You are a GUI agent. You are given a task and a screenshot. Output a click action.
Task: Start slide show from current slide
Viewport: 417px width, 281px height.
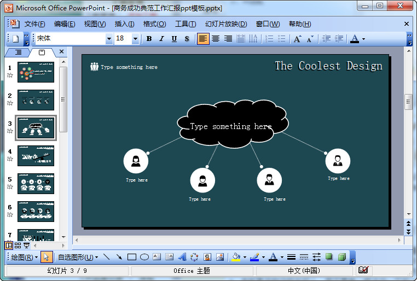(27, 245)
